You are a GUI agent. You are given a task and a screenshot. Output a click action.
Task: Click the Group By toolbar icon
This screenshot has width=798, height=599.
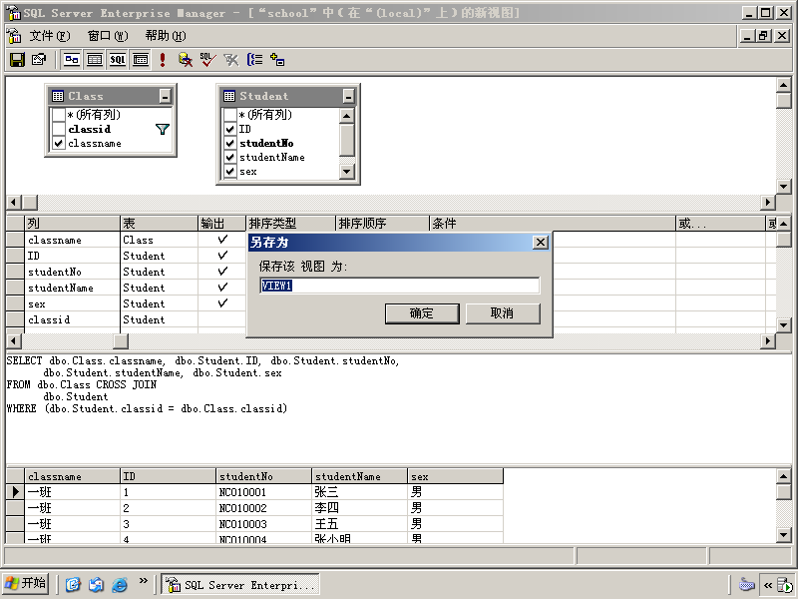tap(254, 60)
